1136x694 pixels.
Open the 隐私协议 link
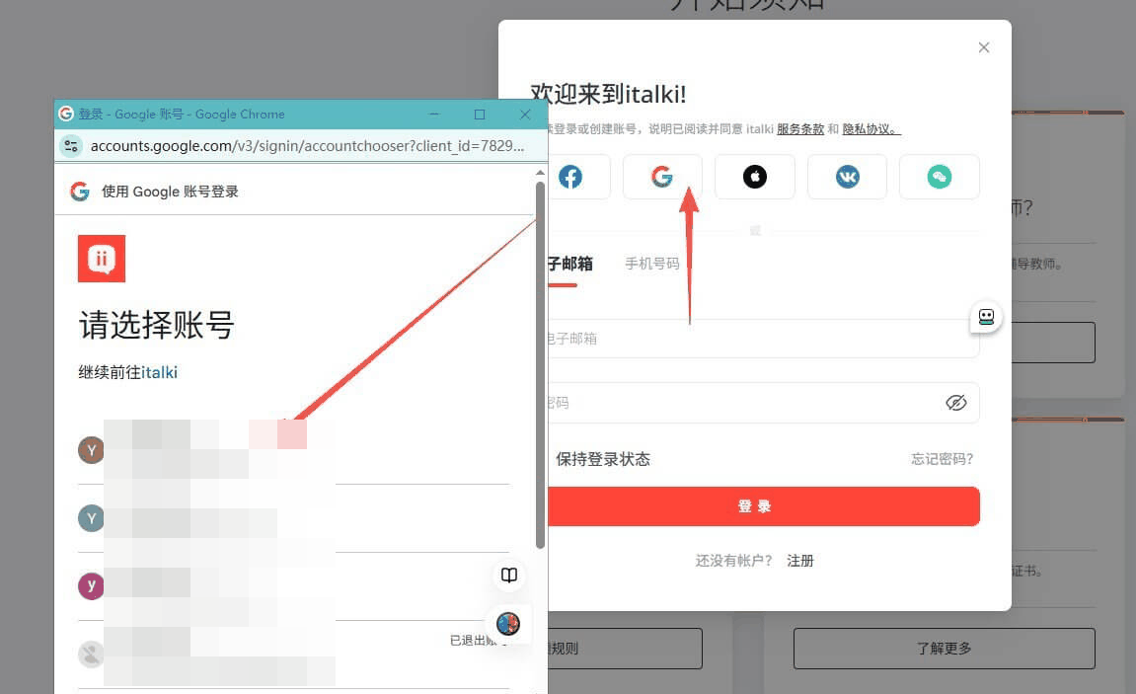[x=871, y=129]
